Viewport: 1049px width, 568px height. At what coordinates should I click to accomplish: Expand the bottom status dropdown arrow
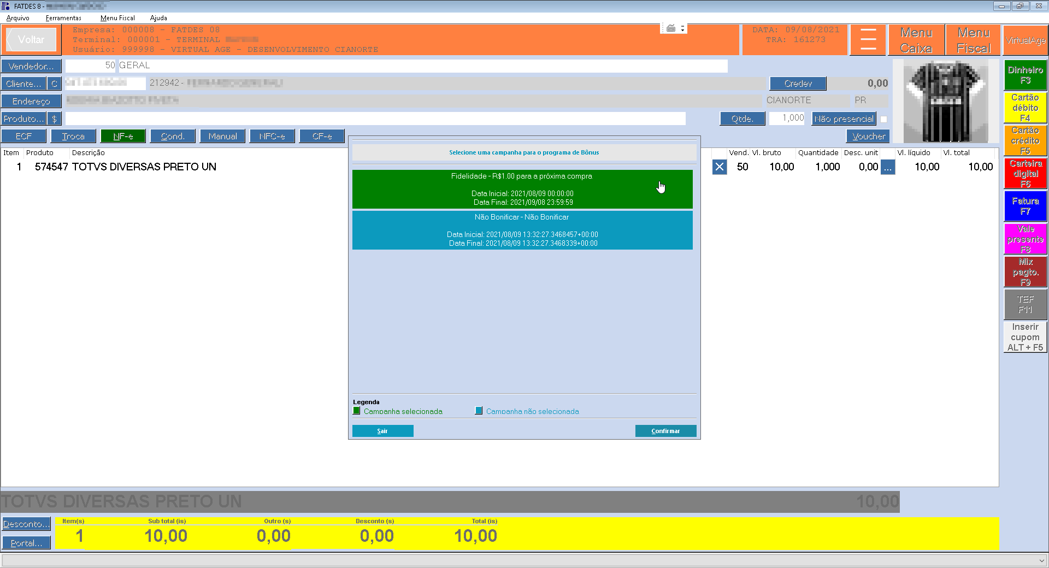[1042, 560]
